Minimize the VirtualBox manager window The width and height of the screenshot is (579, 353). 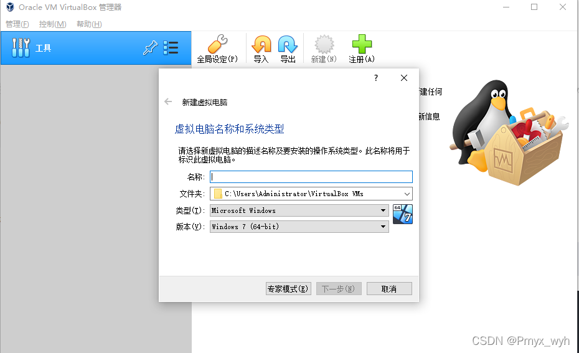coord(506,7)
